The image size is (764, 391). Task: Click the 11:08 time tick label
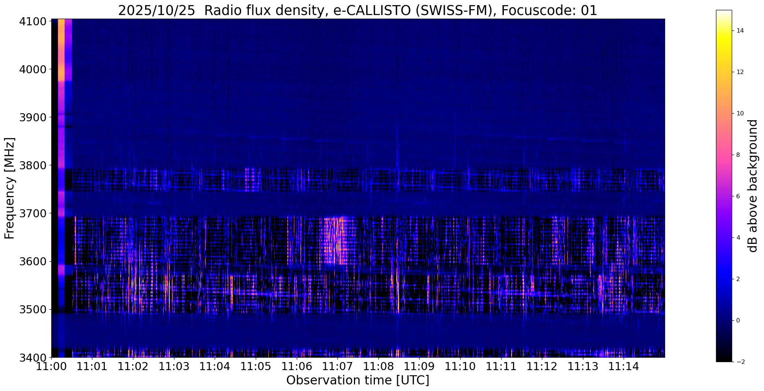tap(379, 366)
